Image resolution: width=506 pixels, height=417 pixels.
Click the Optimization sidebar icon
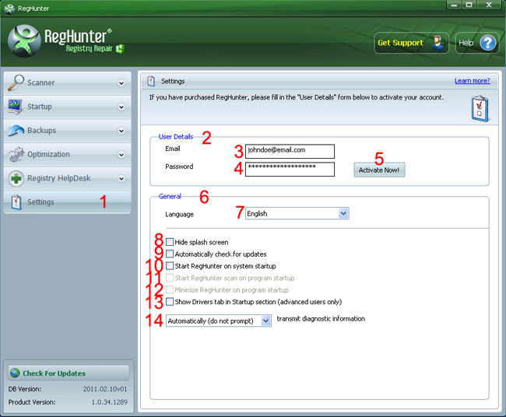[x=16, y=154]
